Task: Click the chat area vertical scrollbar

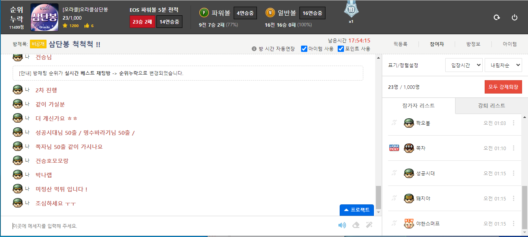Action: pos(378,197)
